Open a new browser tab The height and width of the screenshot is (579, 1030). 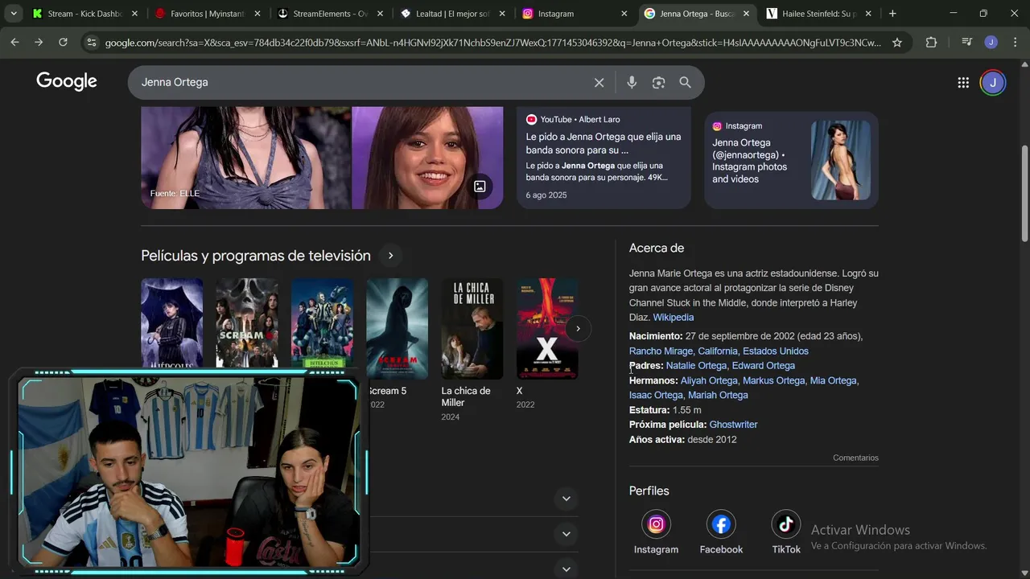click(892, 14)
